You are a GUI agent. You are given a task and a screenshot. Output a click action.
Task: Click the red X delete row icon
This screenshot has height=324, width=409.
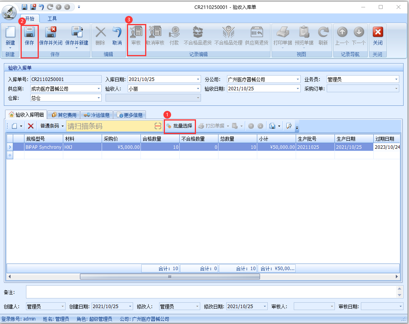pyautogui.click(x=31, y=126)
